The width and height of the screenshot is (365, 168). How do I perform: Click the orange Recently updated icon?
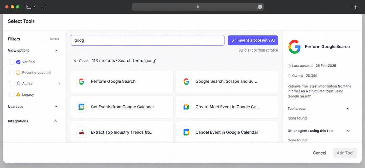(18, 73)
